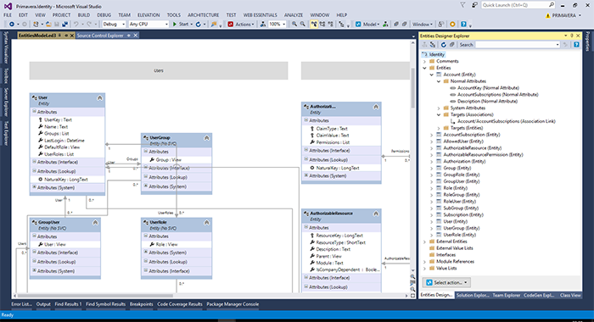Click the zoom in magnifier toolbar icon
Image resolution: width=594 pixels, height=322 pixels.
[x=294, y=25]
